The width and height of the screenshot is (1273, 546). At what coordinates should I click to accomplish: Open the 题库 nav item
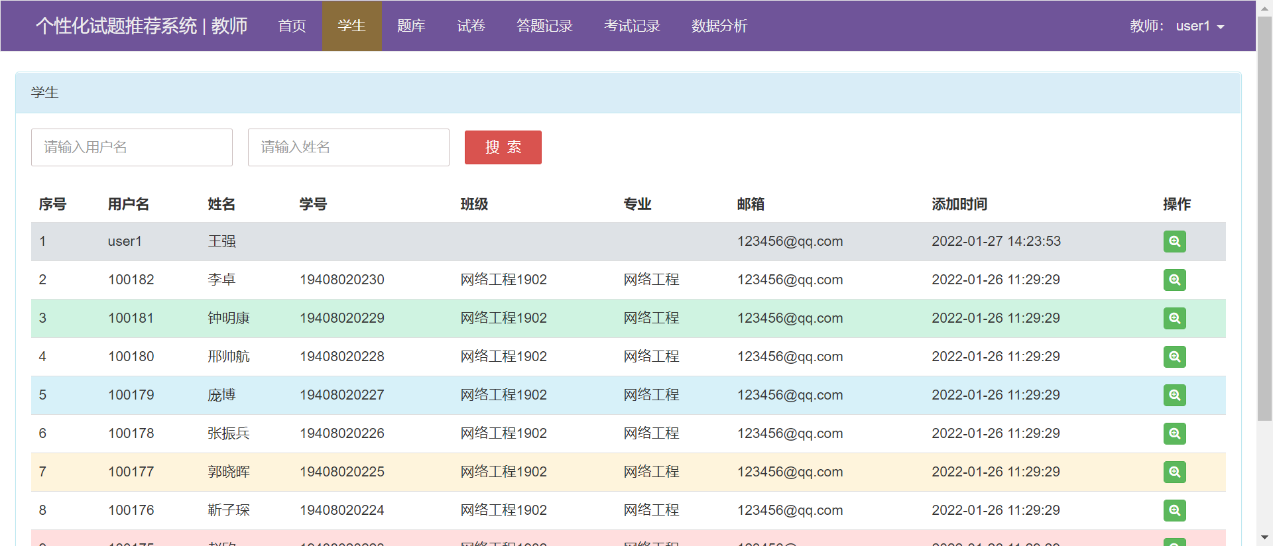tap(411, 26)
